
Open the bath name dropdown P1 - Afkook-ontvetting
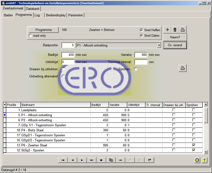click(159, 45)
